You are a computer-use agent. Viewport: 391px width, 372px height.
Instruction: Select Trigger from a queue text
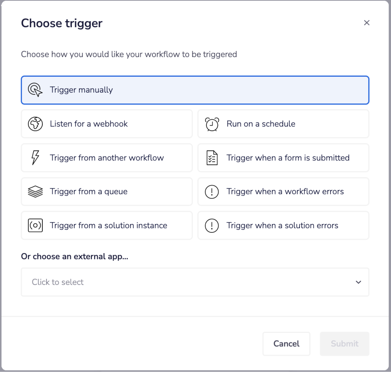click(89, 192)
